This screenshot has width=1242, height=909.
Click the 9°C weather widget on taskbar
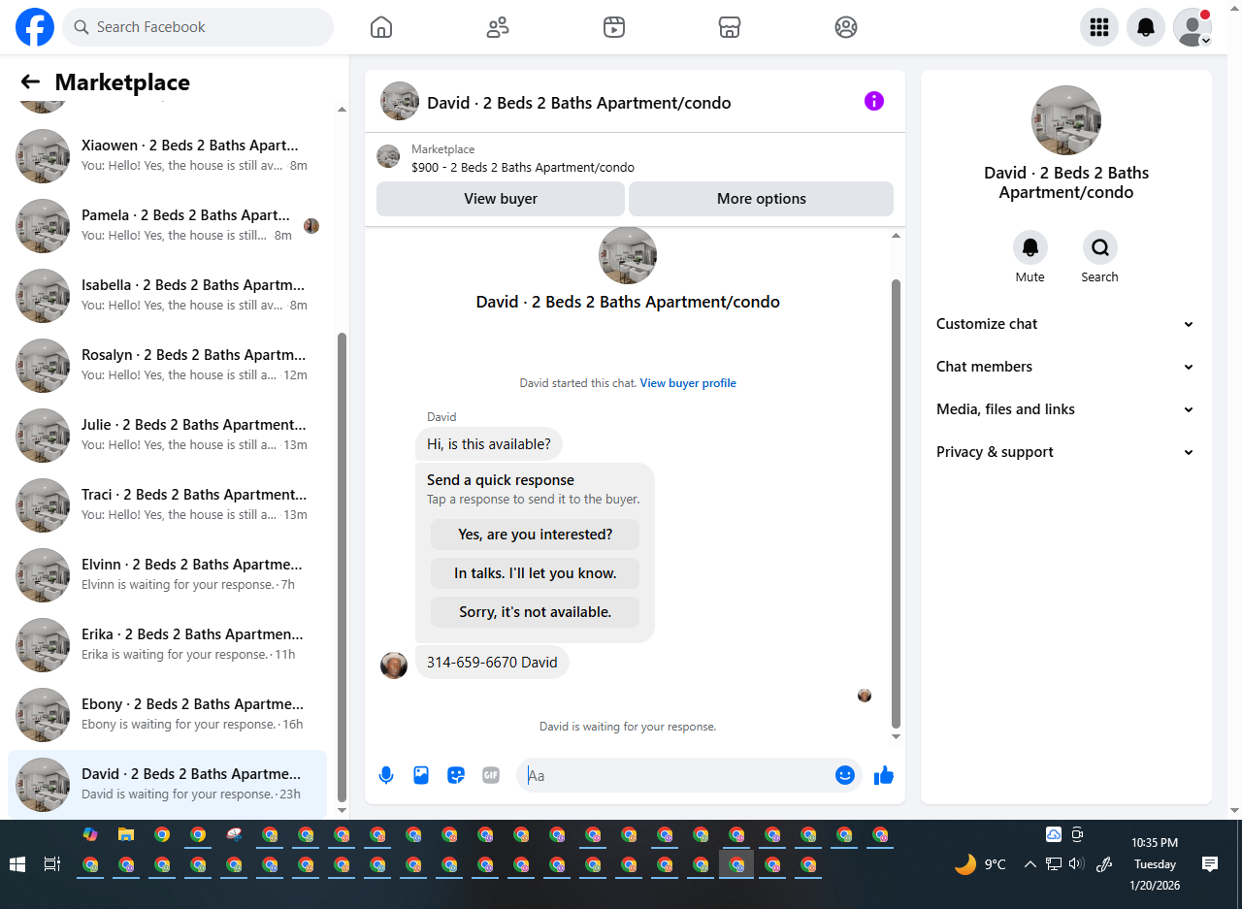pyautogui.click(x=981, y=864)
